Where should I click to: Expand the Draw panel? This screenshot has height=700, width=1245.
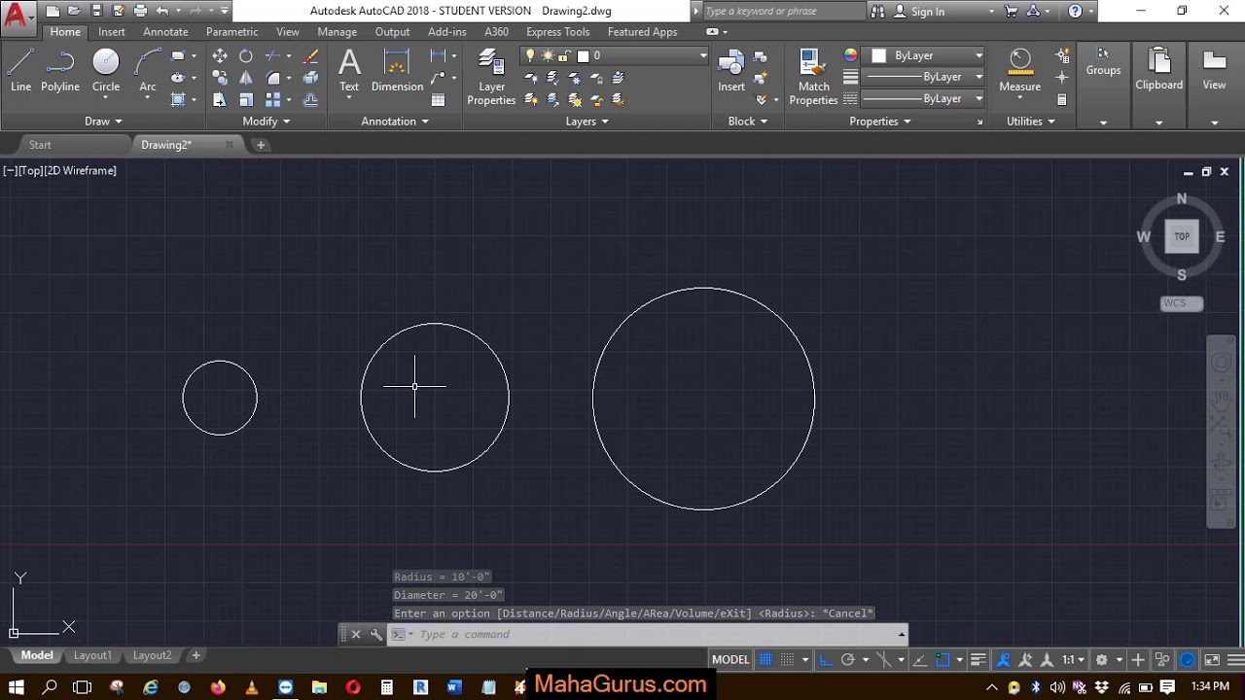[x=103, y=122]
